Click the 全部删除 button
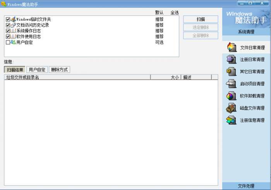 pos(201,36)
